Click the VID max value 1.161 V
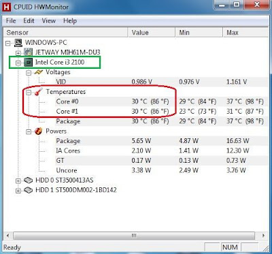Screen dimensions: 272x254 coord(237,82)
